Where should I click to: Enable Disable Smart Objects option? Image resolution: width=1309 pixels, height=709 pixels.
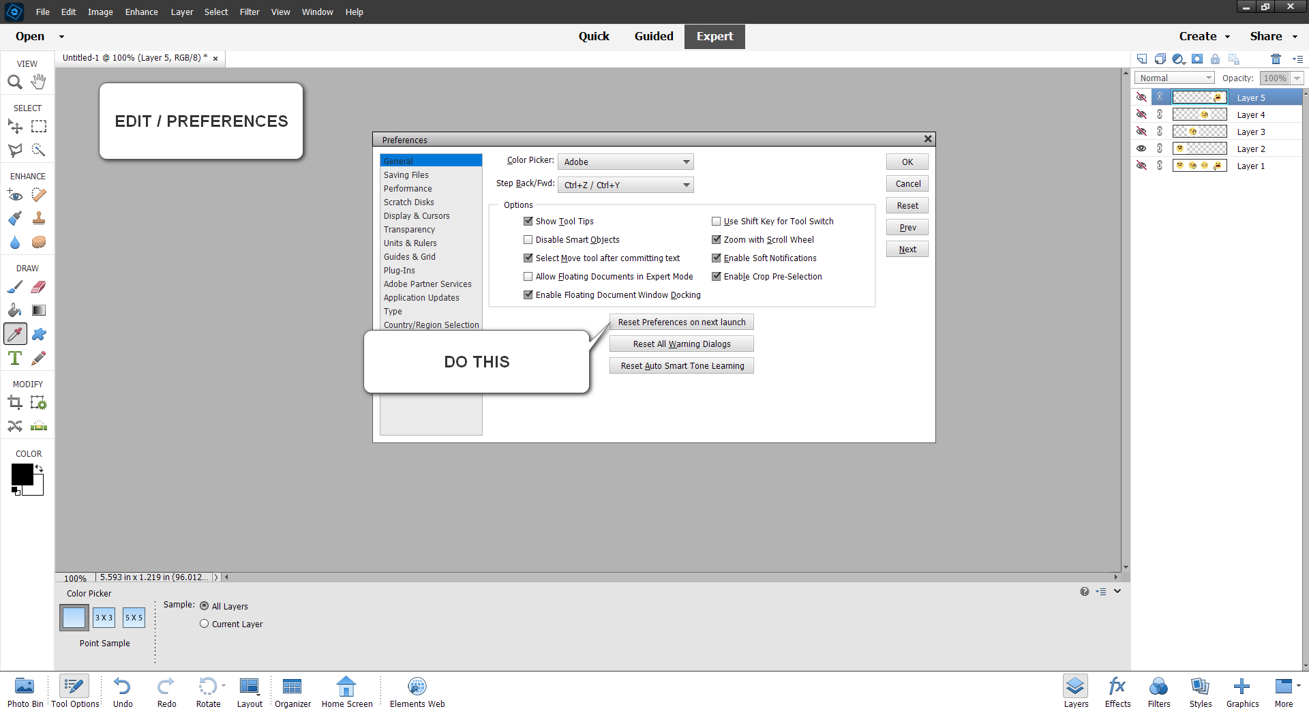(528, 239)
